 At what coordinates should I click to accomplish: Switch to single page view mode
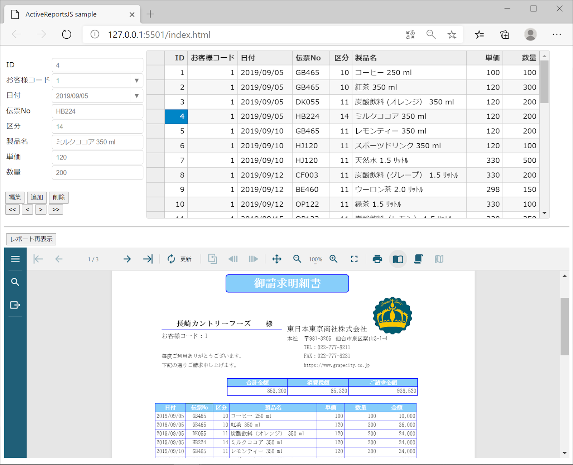tap(398, 259)
